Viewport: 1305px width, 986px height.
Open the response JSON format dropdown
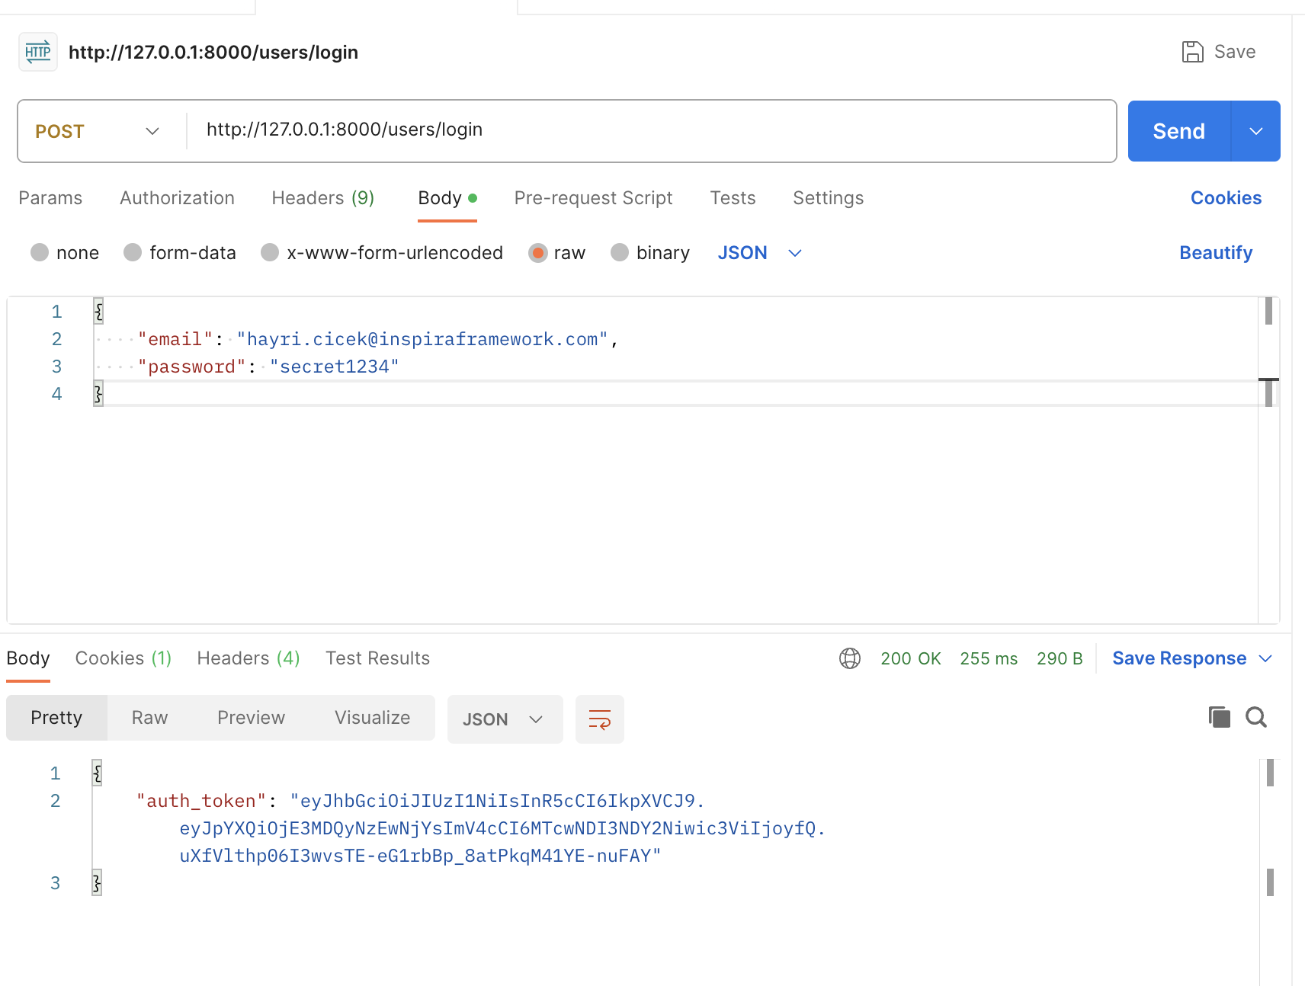click(x=505, y=719)
